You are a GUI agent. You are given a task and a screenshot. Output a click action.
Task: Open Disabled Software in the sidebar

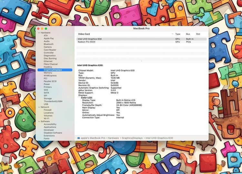[x=53, y=133]
